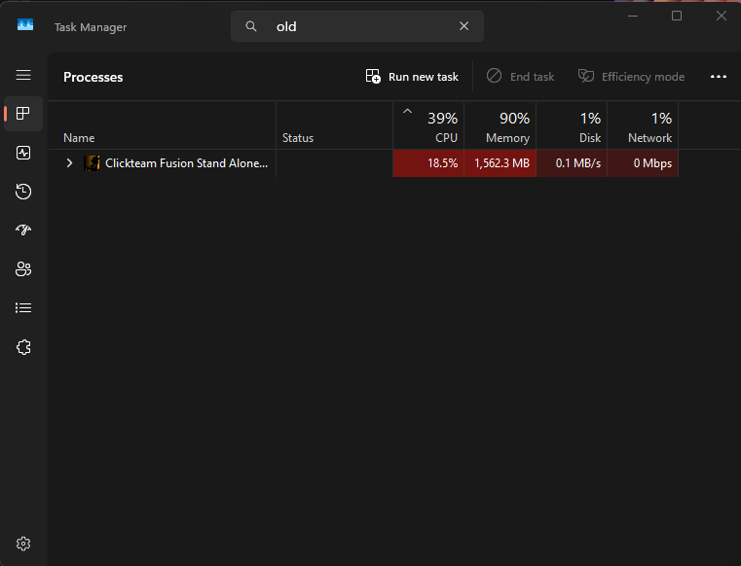This screenshot has height=566, width=741.
Task: Close the Task Manager window
Action: pyautogui.click(x=722, y=17)
